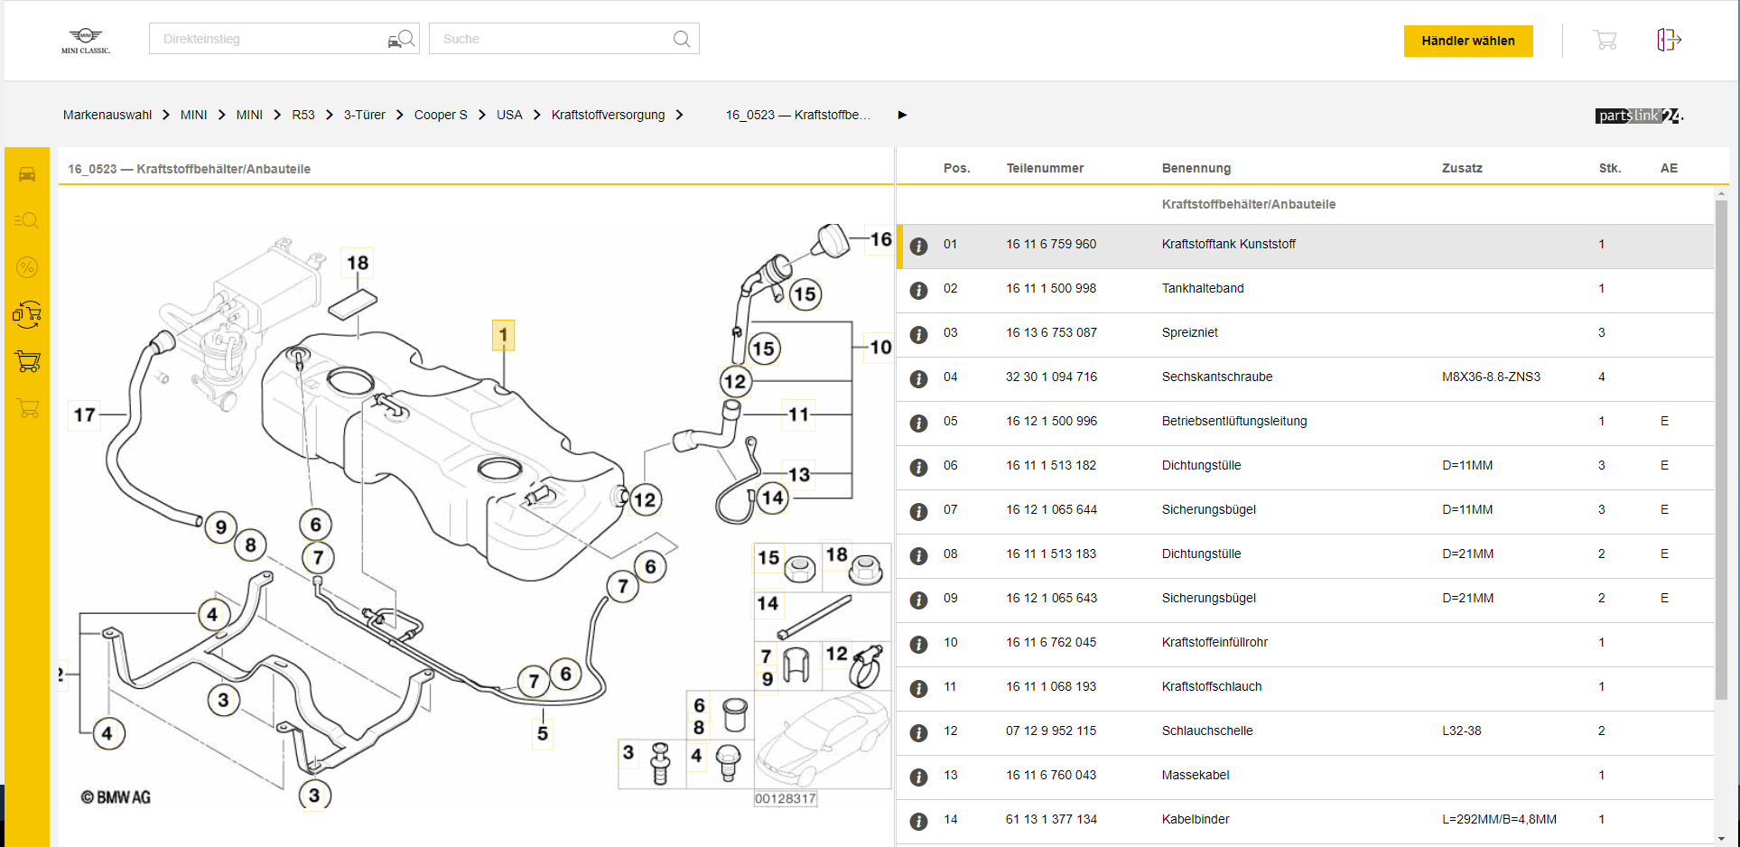1740x847 pixels.
Task: Show info for Tankhalteband row
Action: pos(918,290)
